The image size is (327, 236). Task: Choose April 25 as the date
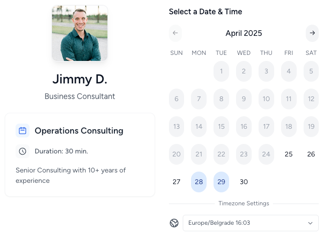(x=288, y=154)
